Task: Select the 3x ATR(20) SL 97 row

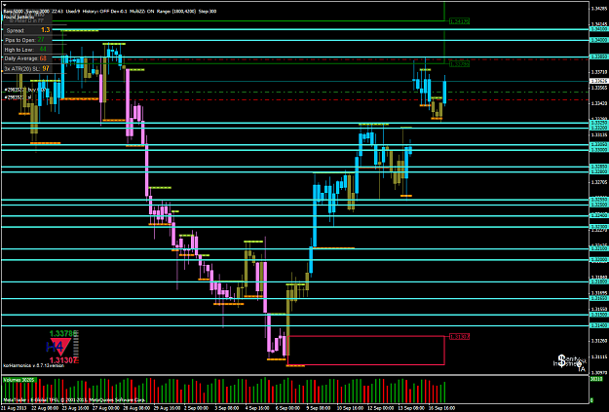Action: point(27,69)
